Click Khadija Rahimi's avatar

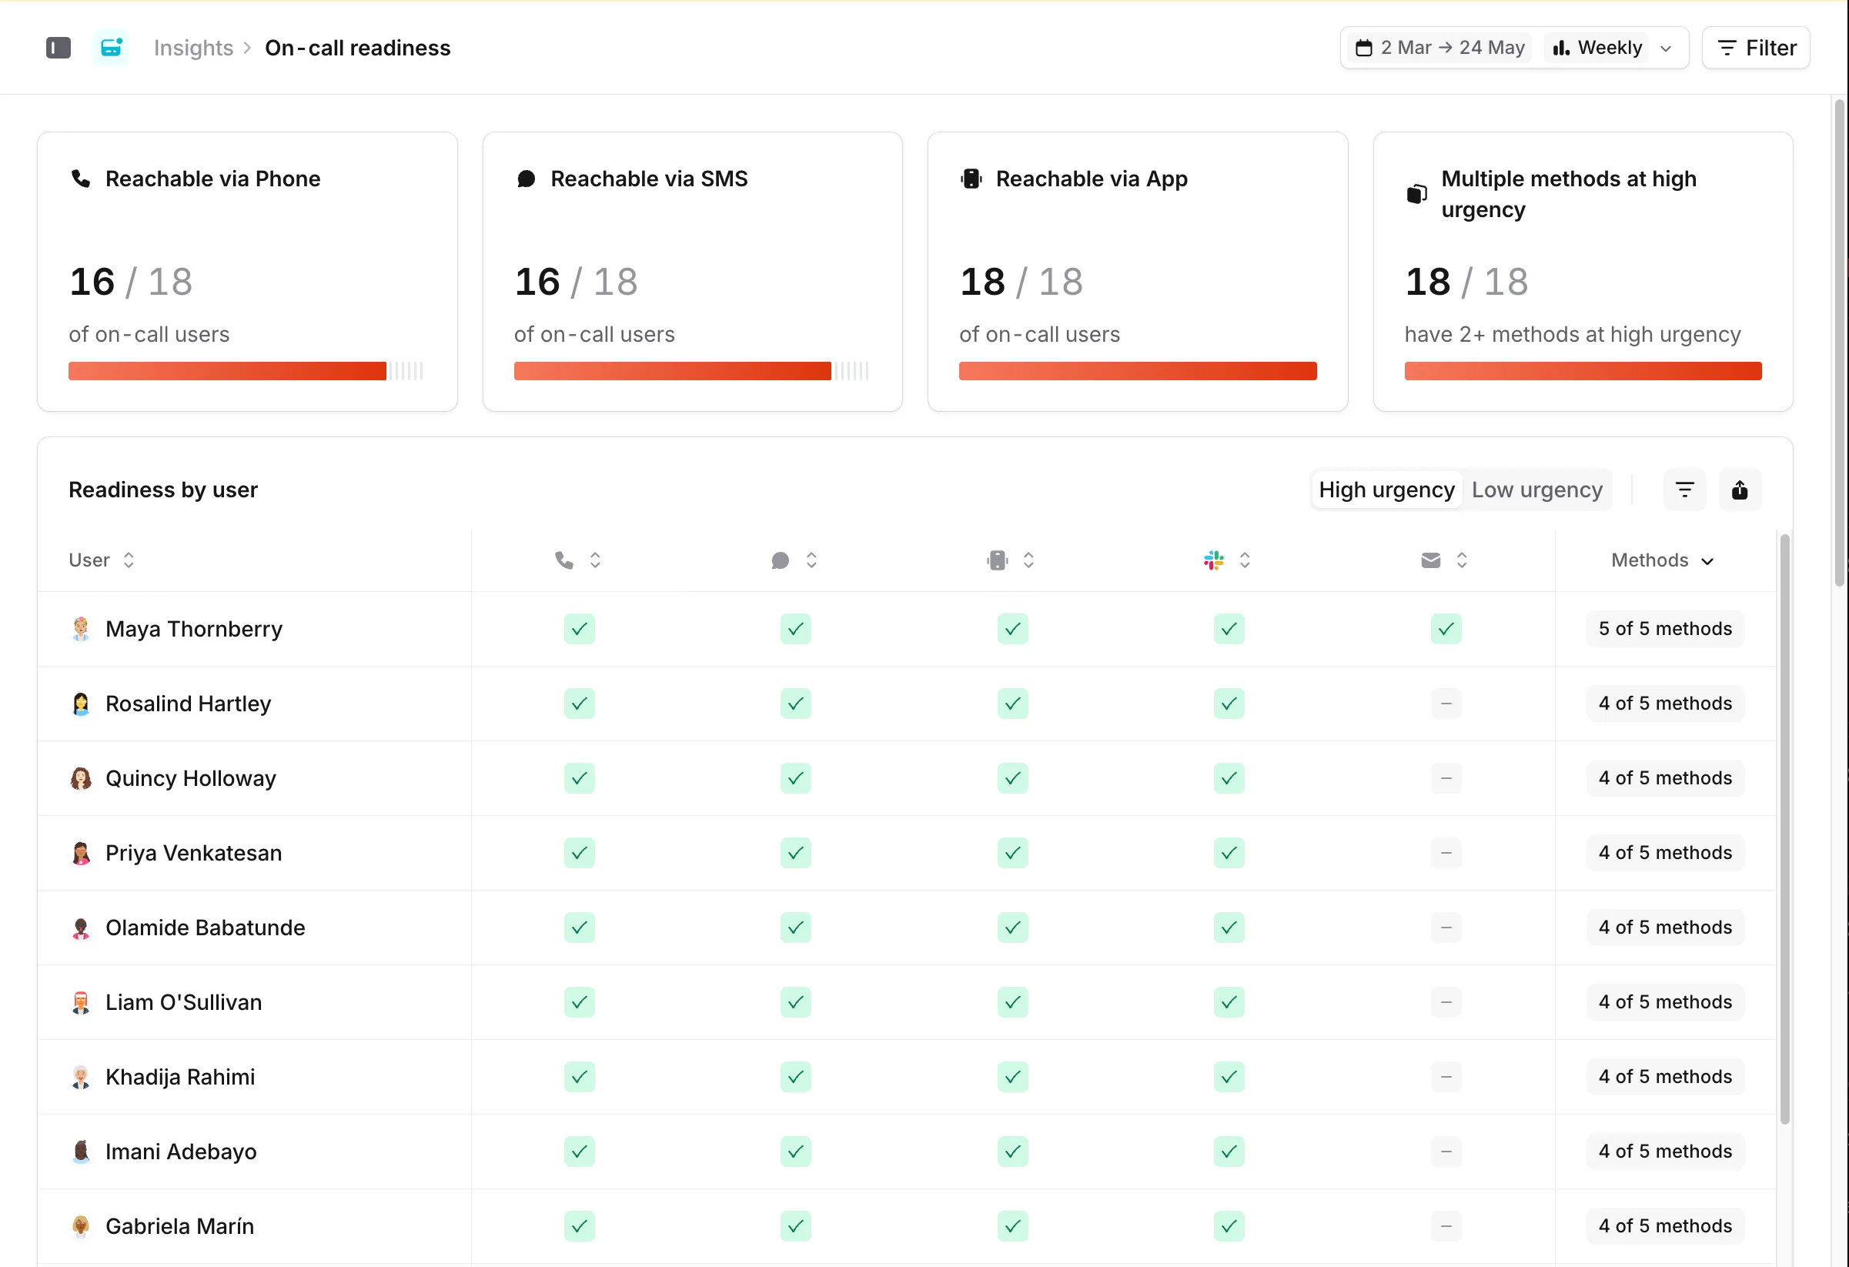(x=80, y=1078)
